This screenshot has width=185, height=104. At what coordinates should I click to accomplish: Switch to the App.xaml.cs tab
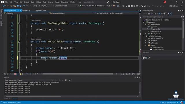(26, 10)
